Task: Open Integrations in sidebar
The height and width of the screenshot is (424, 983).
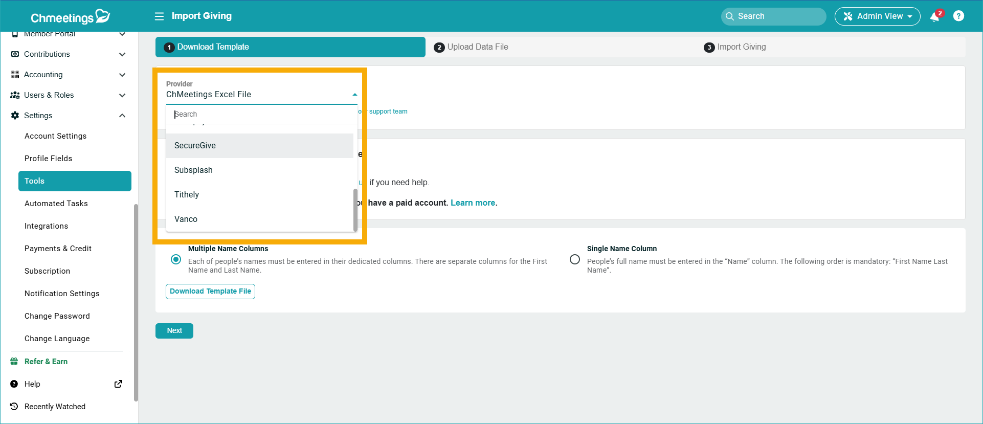Action: pos(46,226)
